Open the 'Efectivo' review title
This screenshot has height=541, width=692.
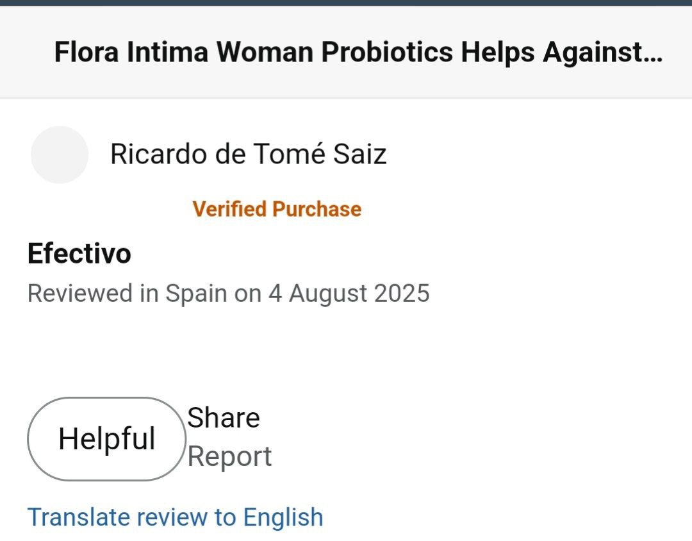[x=79, y=254]
